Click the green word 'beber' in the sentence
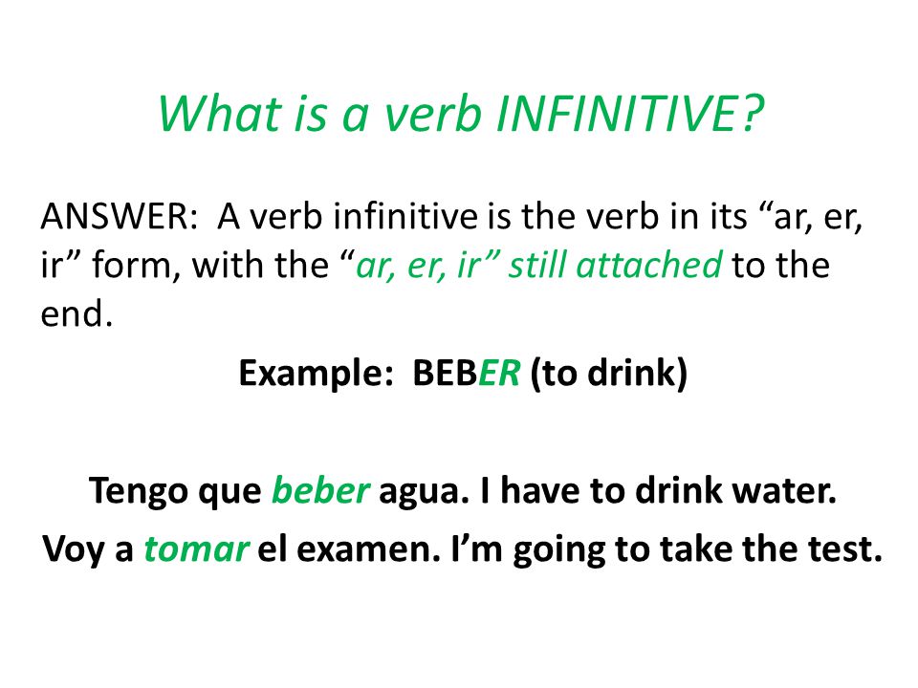 coord(320,489)
